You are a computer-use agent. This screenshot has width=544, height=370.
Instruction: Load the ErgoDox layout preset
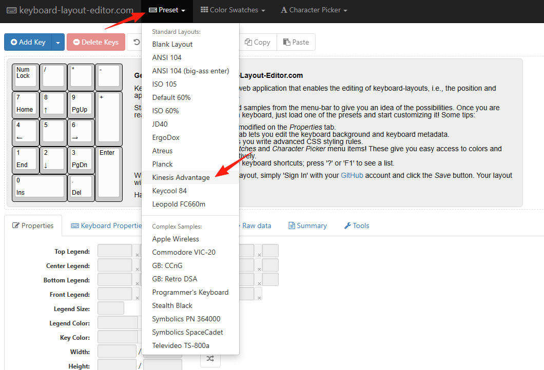point(166,137)
